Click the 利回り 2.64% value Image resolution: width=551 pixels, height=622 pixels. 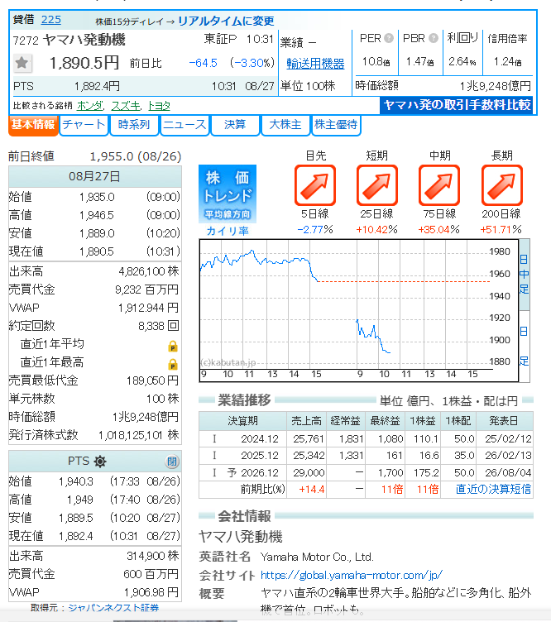coord(462,61)
